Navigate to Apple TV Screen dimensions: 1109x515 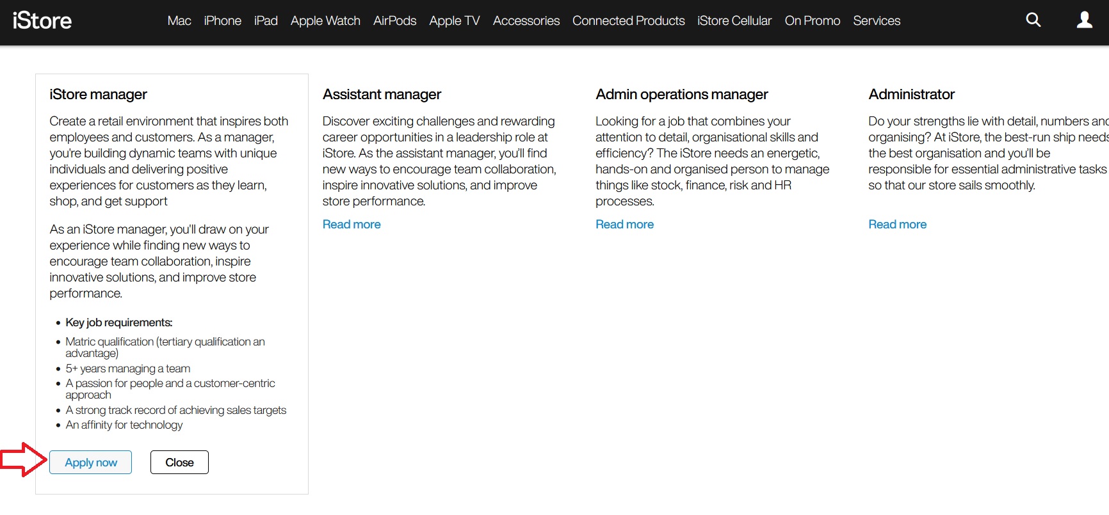coord(454,20)
